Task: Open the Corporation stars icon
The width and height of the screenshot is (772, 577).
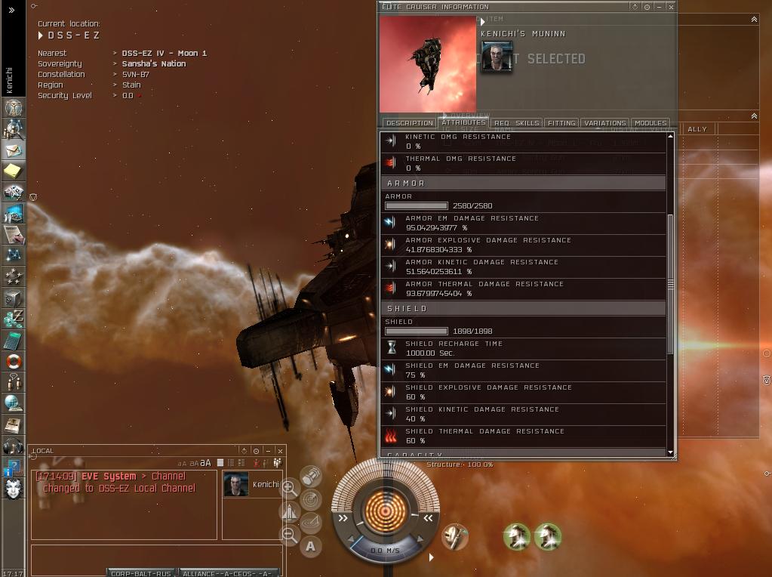Action: point(14,277)
